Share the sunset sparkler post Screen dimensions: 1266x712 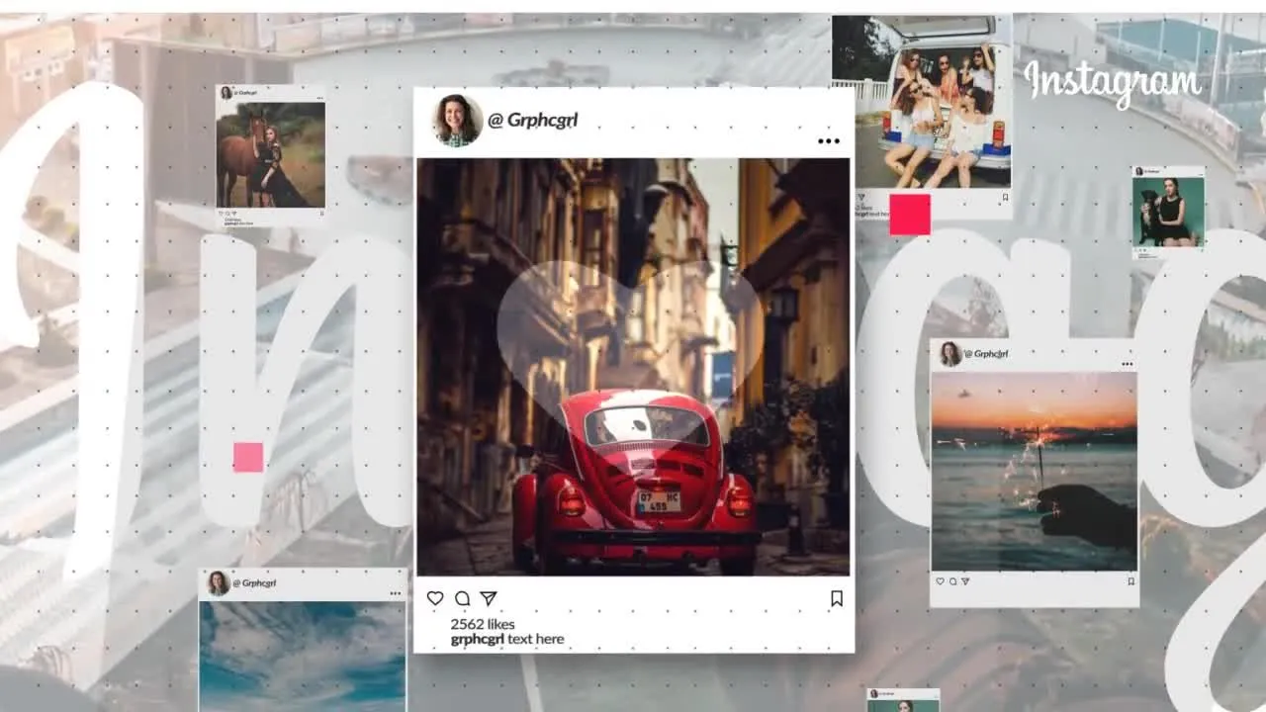pyautogui.click(x=965, y=581)
